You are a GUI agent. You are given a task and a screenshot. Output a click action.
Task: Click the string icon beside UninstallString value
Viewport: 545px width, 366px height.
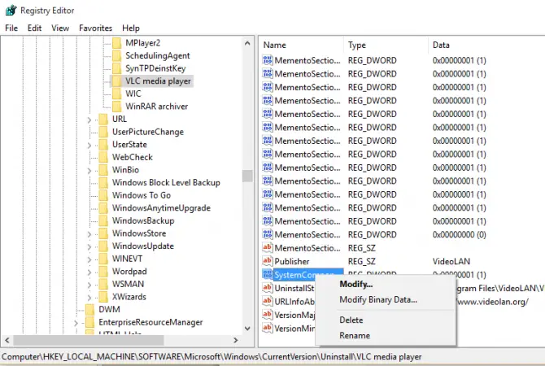(x=267, y=288)
